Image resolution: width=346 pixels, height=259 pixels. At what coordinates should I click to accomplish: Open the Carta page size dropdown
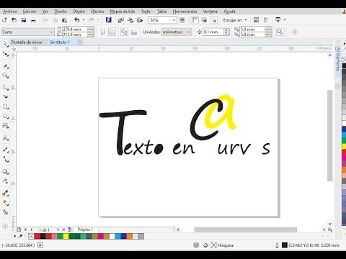pos(51,32)
